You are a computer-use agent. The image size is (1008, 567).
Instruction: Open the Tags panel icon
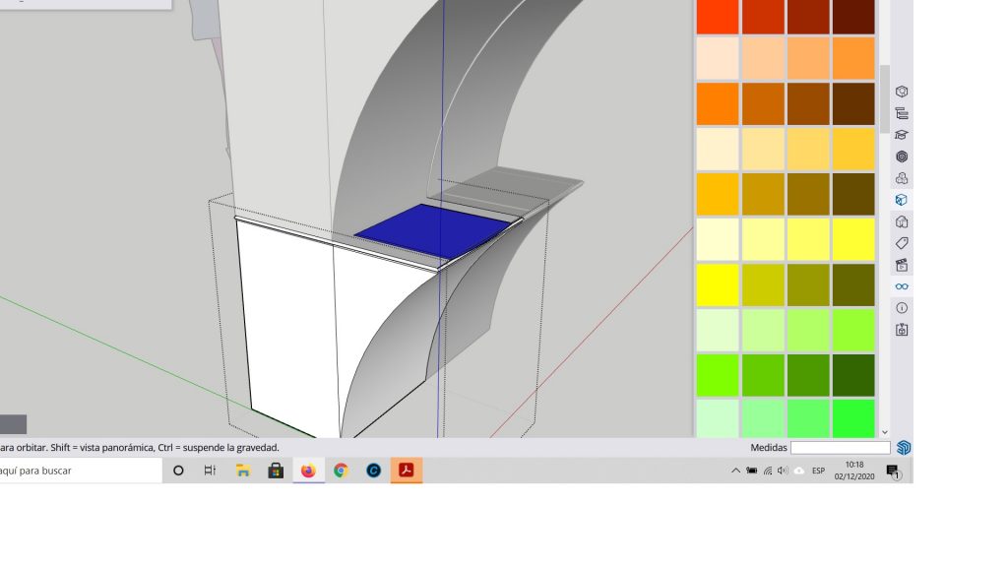coord(901,243)
